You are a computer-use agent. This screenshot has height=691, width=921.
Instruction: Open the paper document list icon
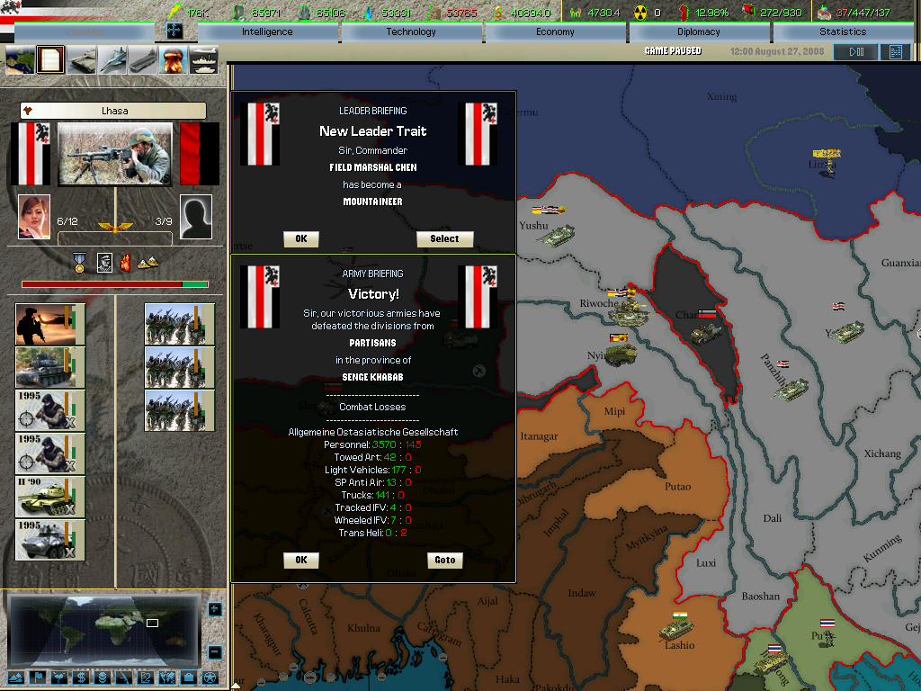(x=51, y=59)
